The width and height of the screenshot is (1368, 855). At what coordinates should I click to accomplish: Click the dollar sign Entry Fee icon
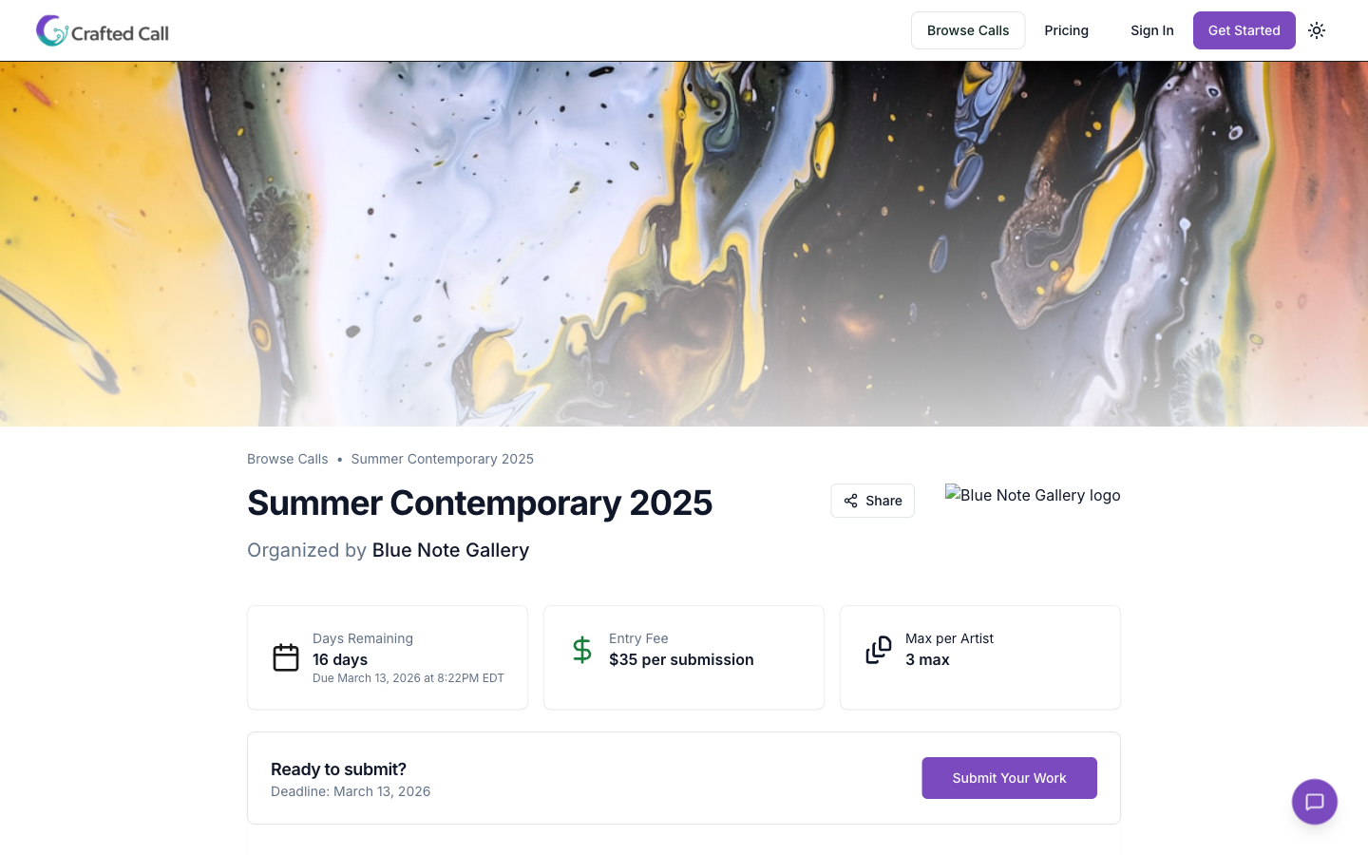tap(582, 650)
